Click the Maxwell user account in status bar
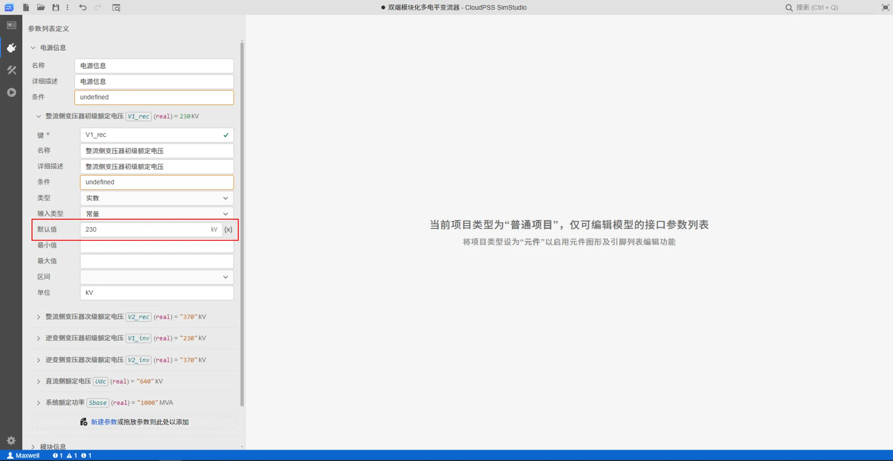 coord(23,455)
